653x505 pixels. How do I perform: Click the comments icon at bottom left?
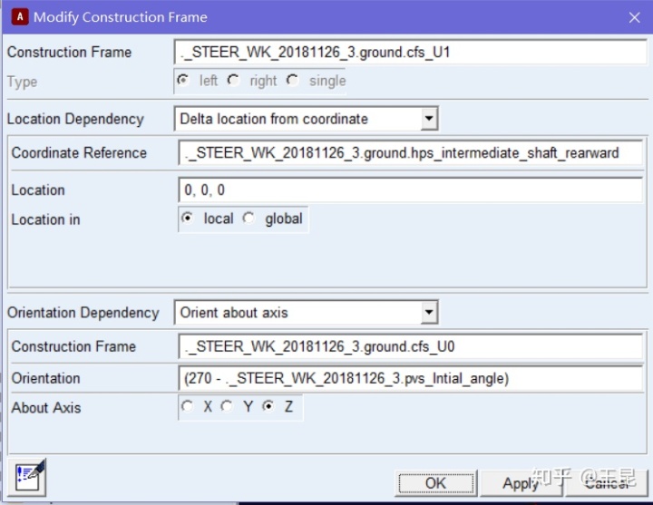tap(30, 477)
